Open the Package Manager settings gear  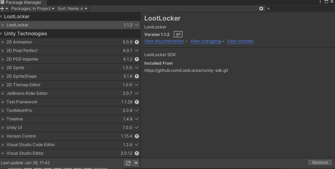pyautogui.click(x=261, y=9)
